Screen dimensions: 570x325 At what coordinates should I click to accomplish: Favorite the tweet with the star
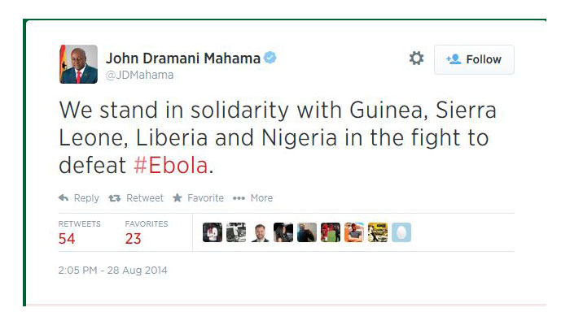point(198,198)
